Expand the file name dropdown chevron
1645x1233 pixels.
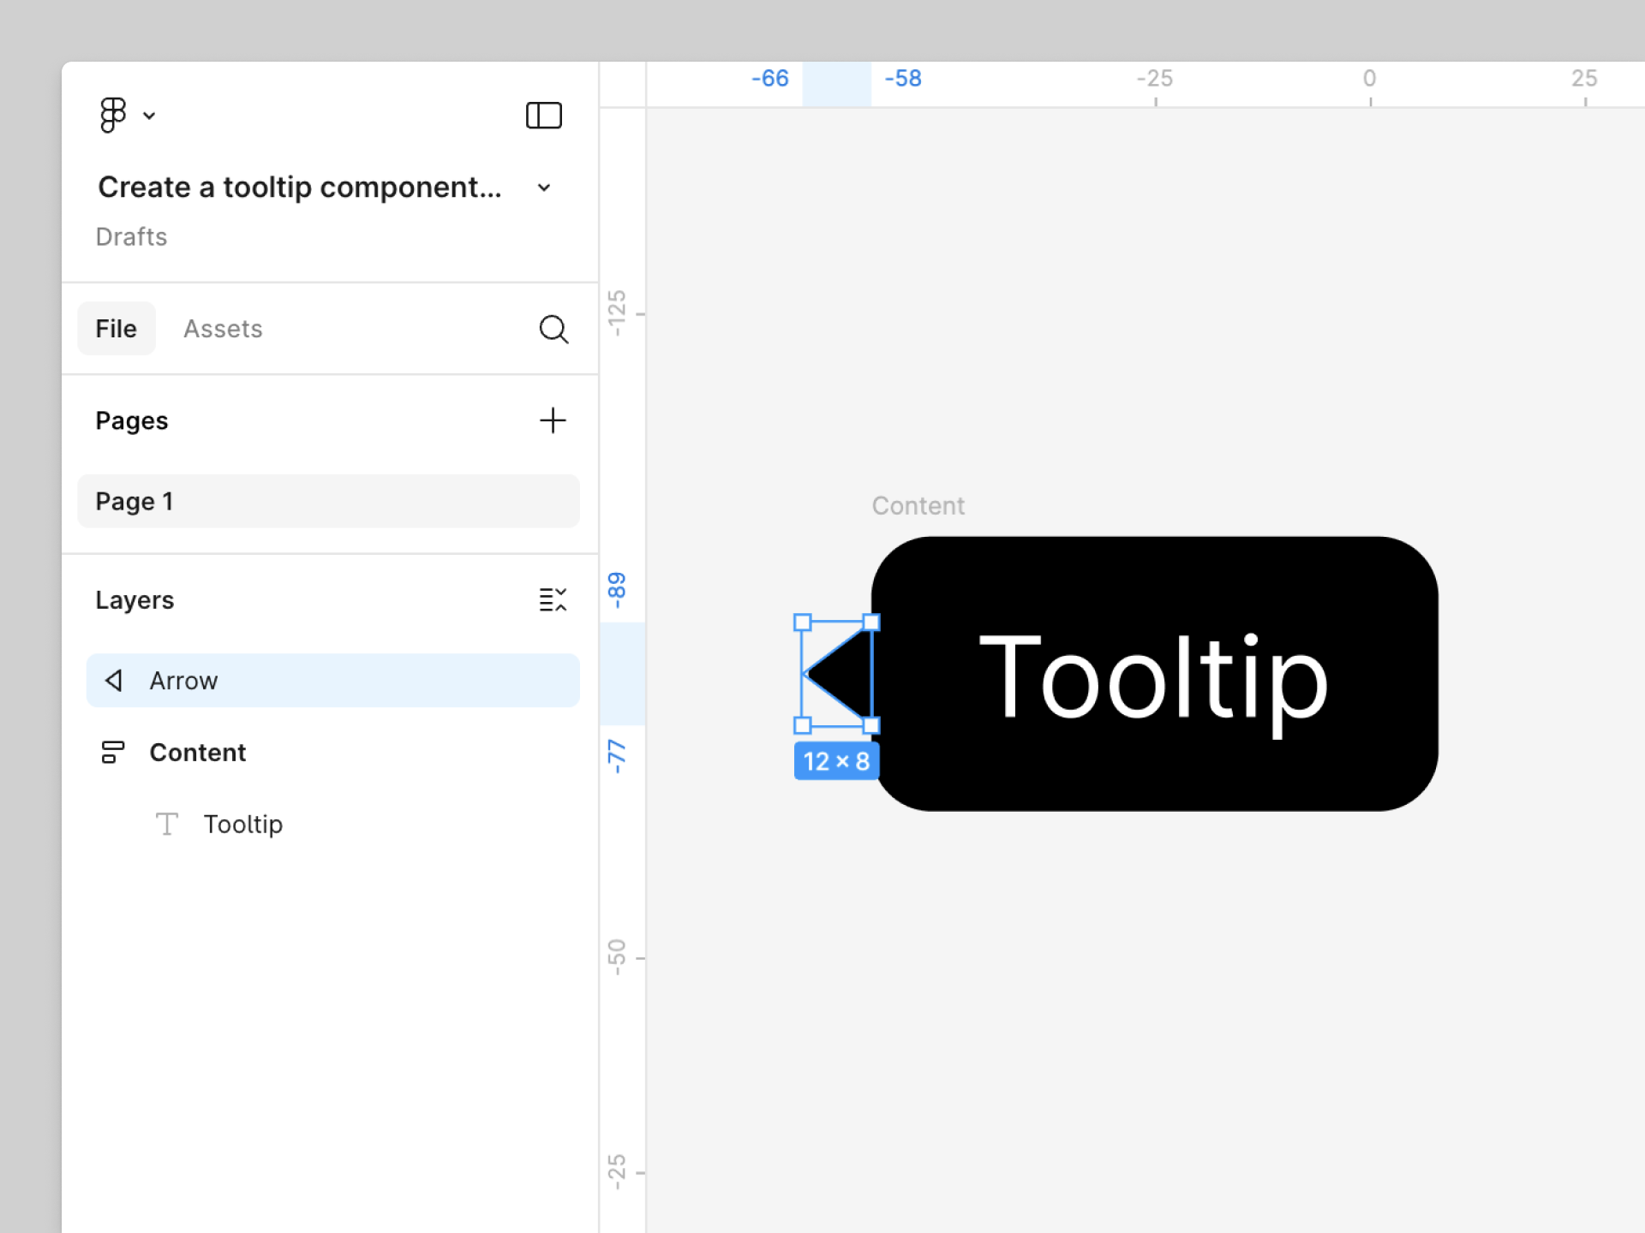544,188
